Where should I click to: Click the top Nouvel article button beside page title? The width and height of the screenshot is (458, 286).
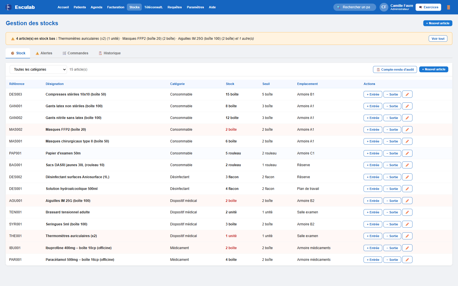[x=438, y=23]
